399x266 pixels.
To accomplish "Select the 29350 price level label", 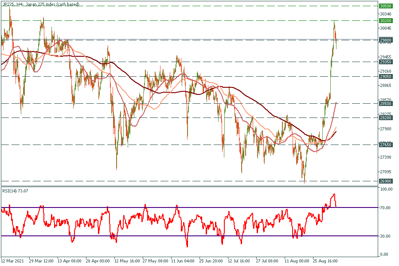I will point(385,62).
